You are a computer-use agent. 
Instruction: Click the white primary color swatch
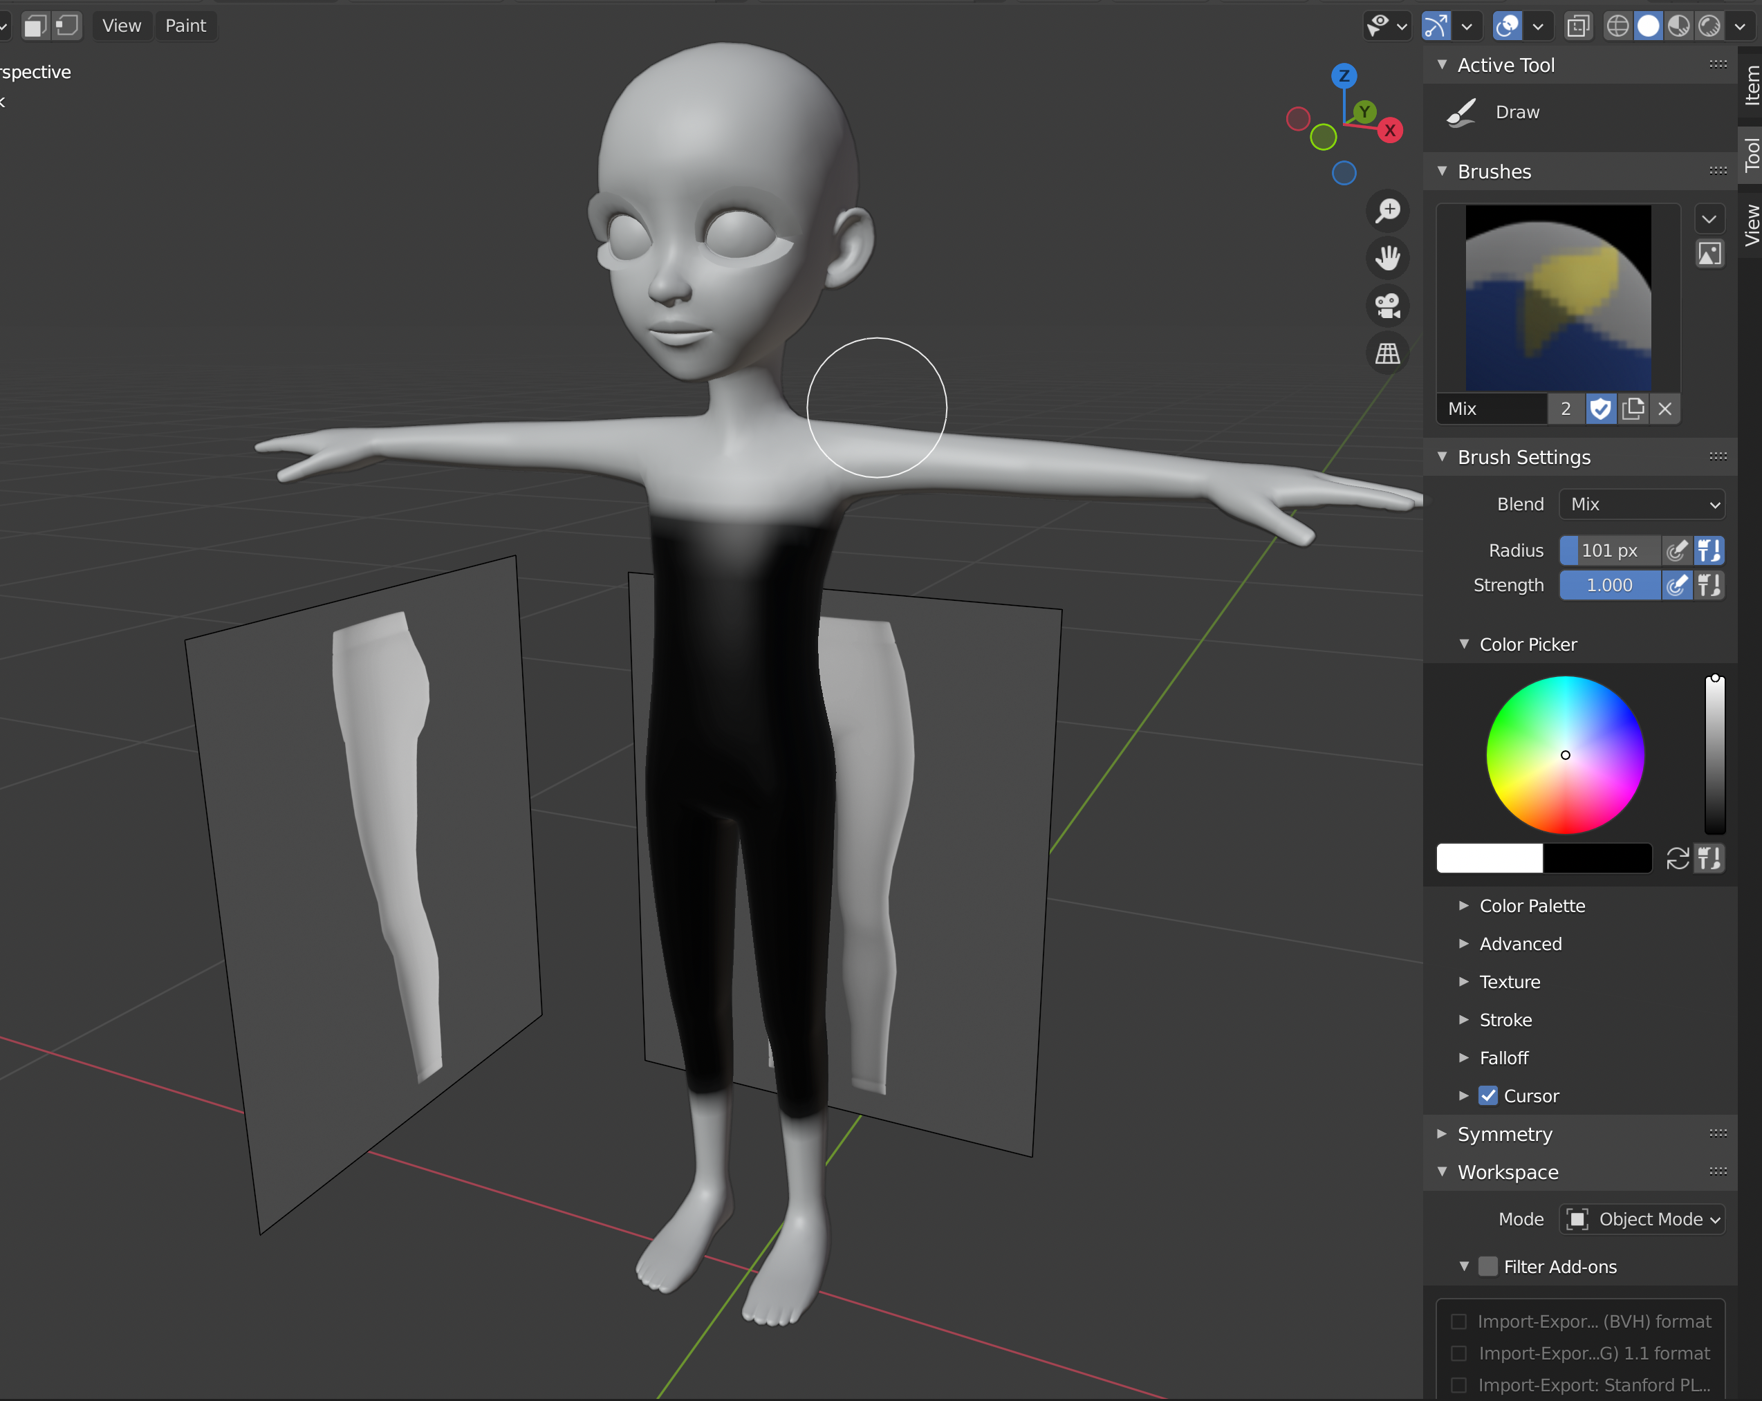[1490, 858]
